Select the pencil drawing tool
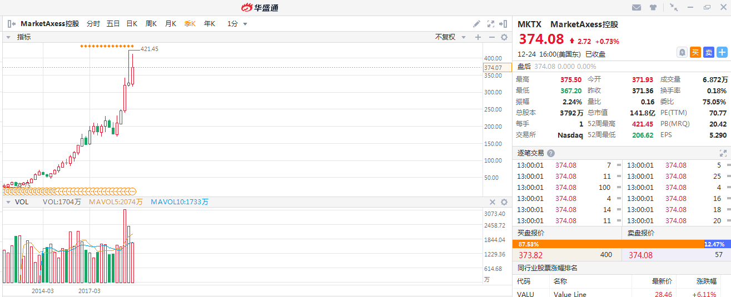Image resolution: width=731 pixels, height=297 pixels. (x=476, y=24)
